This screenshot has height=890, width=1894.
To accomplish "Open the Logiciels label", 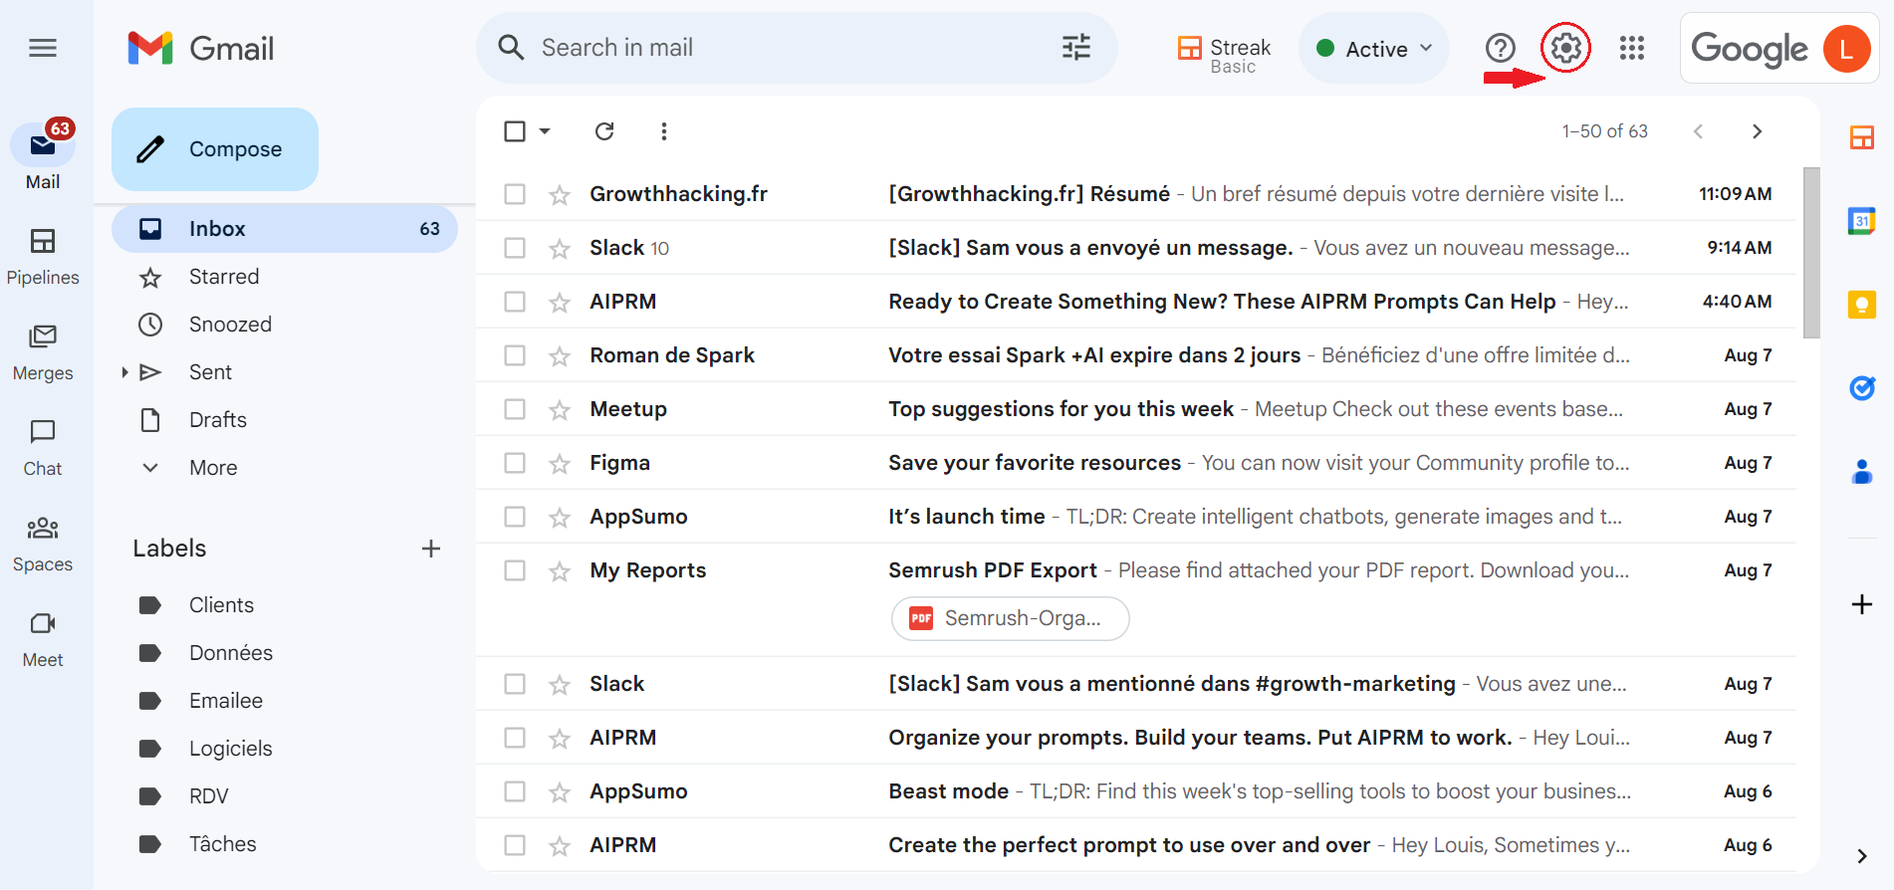I will (285, 749).
